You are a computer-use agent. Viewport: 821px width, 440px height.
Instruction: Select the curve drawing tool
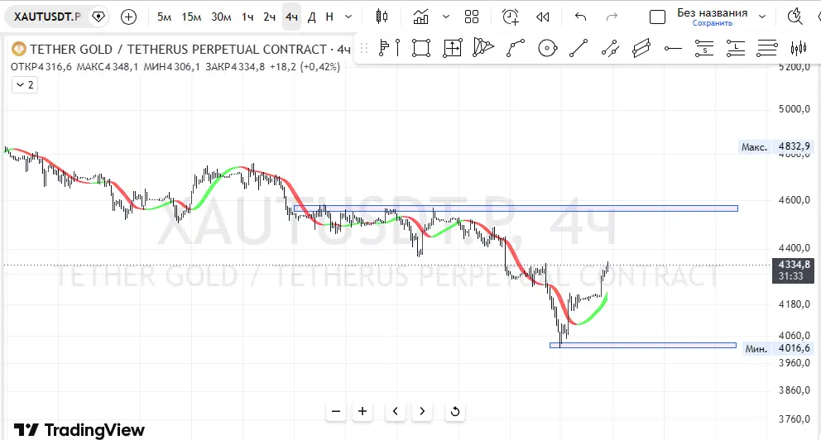[516, 48]
